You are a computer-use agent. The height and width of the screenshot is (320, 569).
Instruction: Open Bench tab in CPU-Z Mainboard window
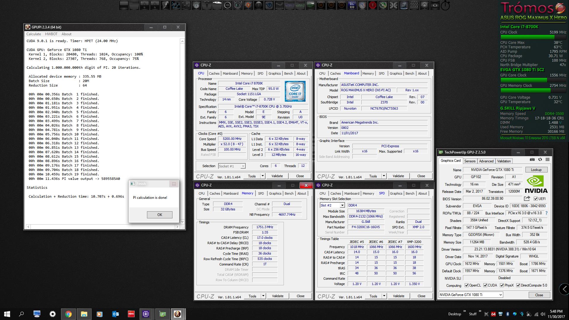pos(410,73)
